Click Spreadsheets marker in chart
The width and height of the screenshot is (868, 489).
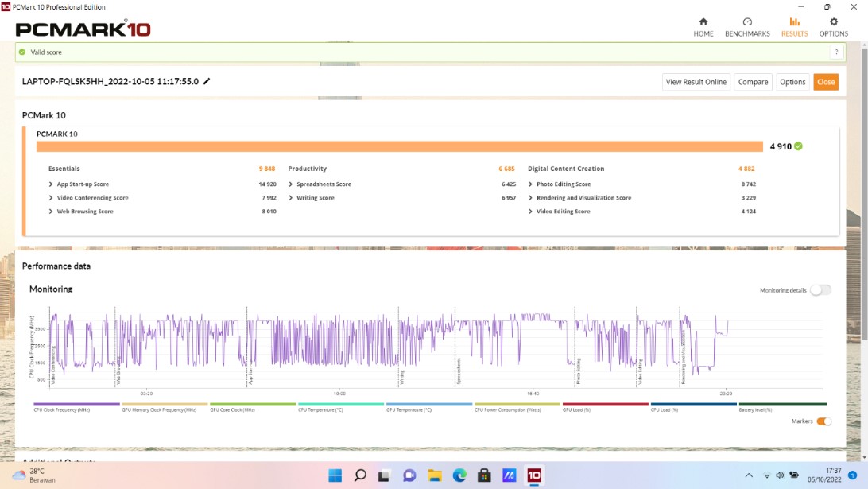click(459, 371)
